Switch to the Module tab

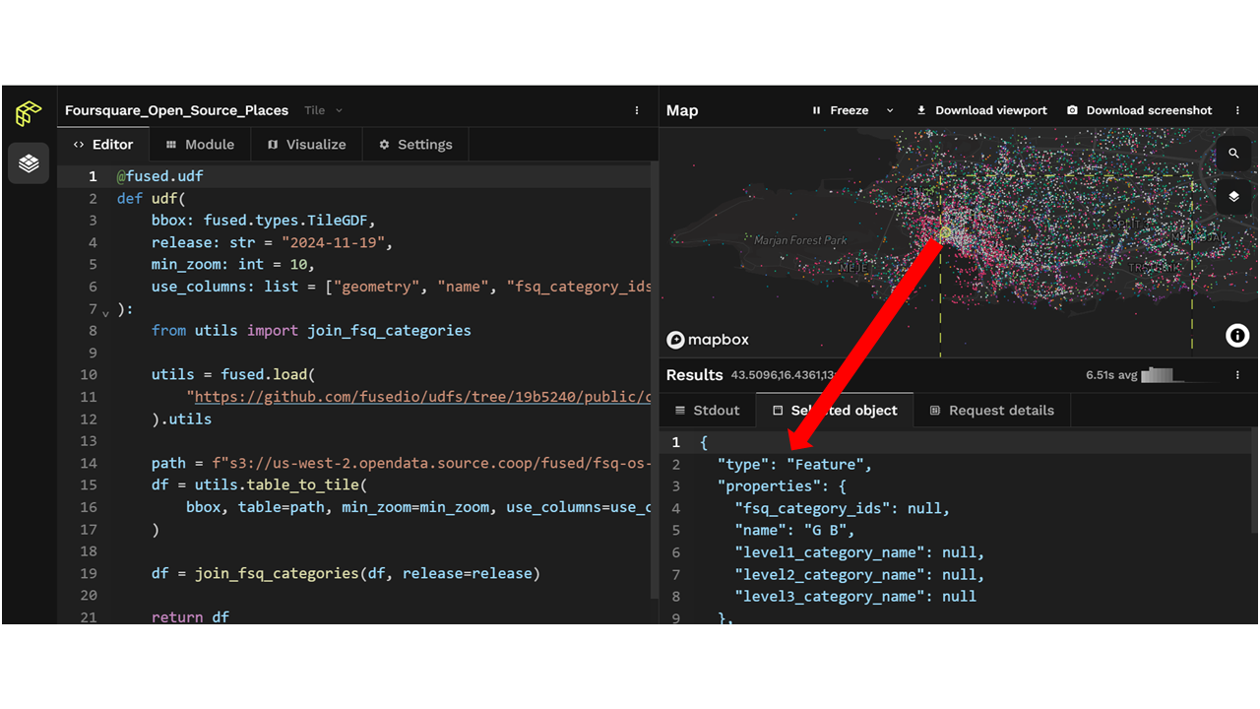coord(200,144)
